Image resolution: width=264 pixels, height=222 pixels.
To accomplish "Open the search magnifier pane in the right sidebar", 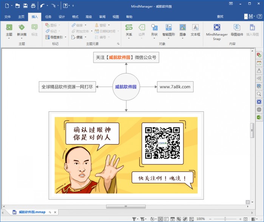I will point(259,94).
